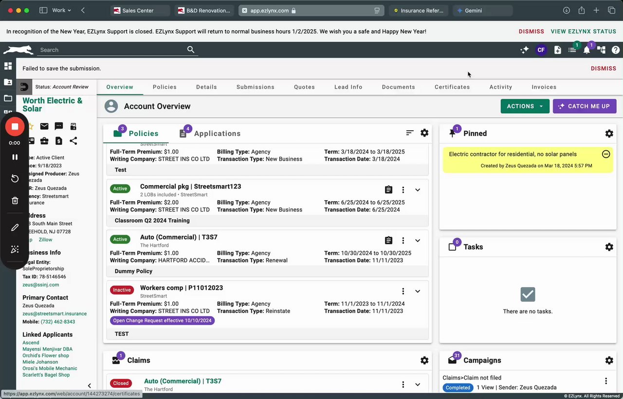Screen dimensions: 623x399
Task: Open the Actions dropdown button
Action: pyautogui.click(x=525, y=106)
